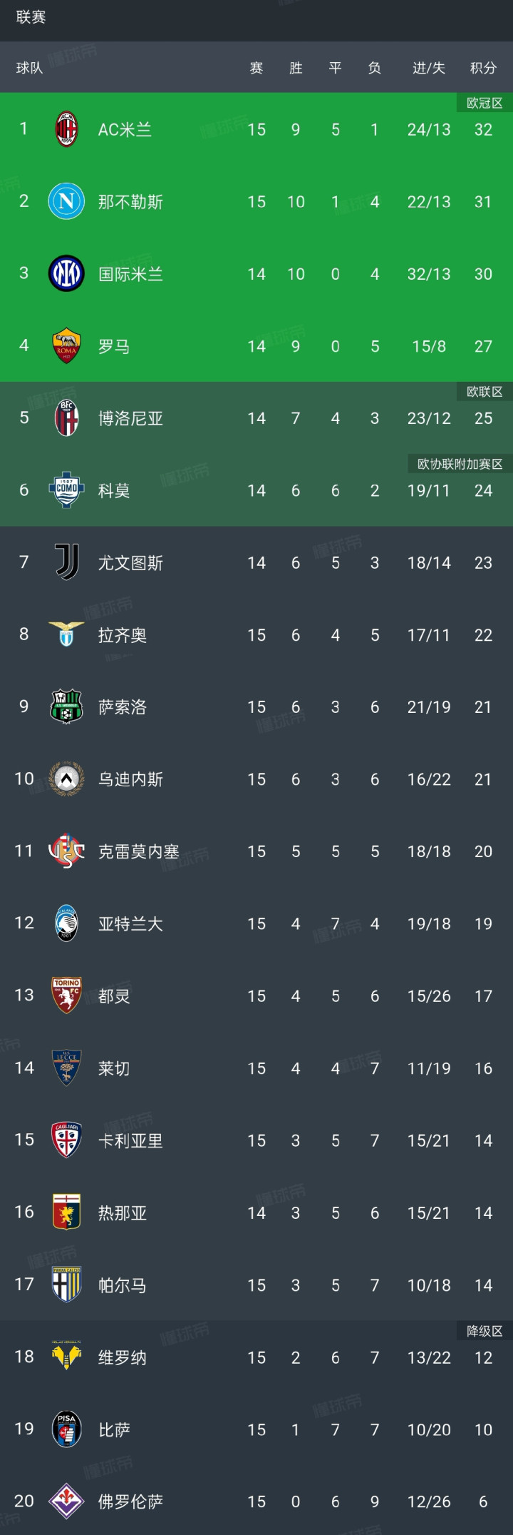Select the 进/失 column header
Viewport: 513px width, 1535px height.
pyautogui.click(x=428, y=68)
